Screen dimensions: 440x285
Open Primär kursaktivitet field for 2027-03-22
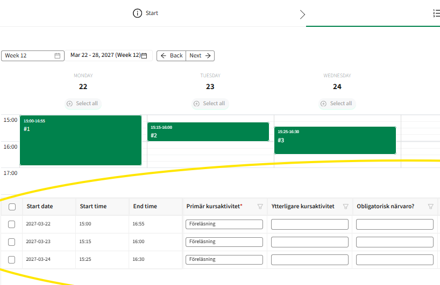[x=224, y=224]
